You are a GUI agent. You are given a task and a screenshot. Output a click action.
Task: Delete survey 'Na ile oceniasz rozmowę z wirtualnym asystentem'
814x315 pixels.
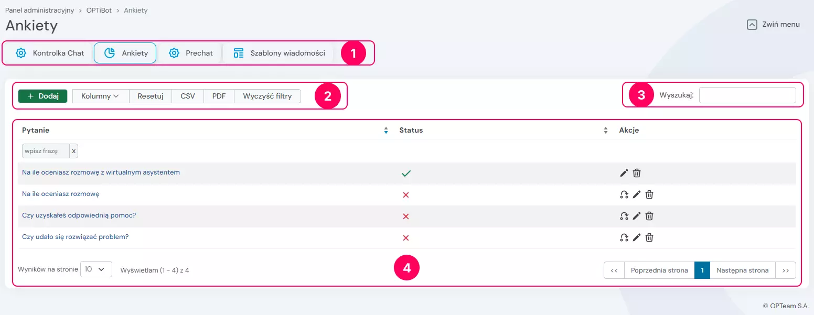637,173
